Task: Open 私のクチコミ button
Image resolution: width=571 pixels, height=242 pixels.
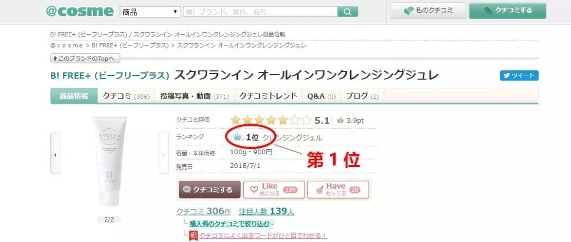Action: point(428,11)
